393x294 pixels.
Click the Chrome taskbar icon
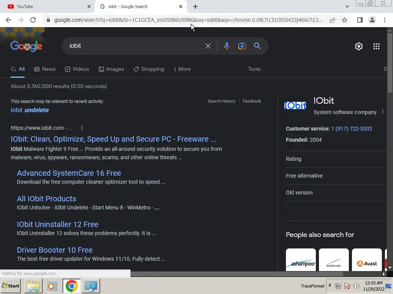pos(71,286)
